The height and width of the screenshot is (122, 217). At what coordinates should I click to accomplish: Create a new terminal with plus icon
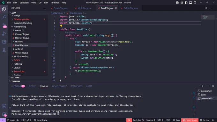click(202, 86)
